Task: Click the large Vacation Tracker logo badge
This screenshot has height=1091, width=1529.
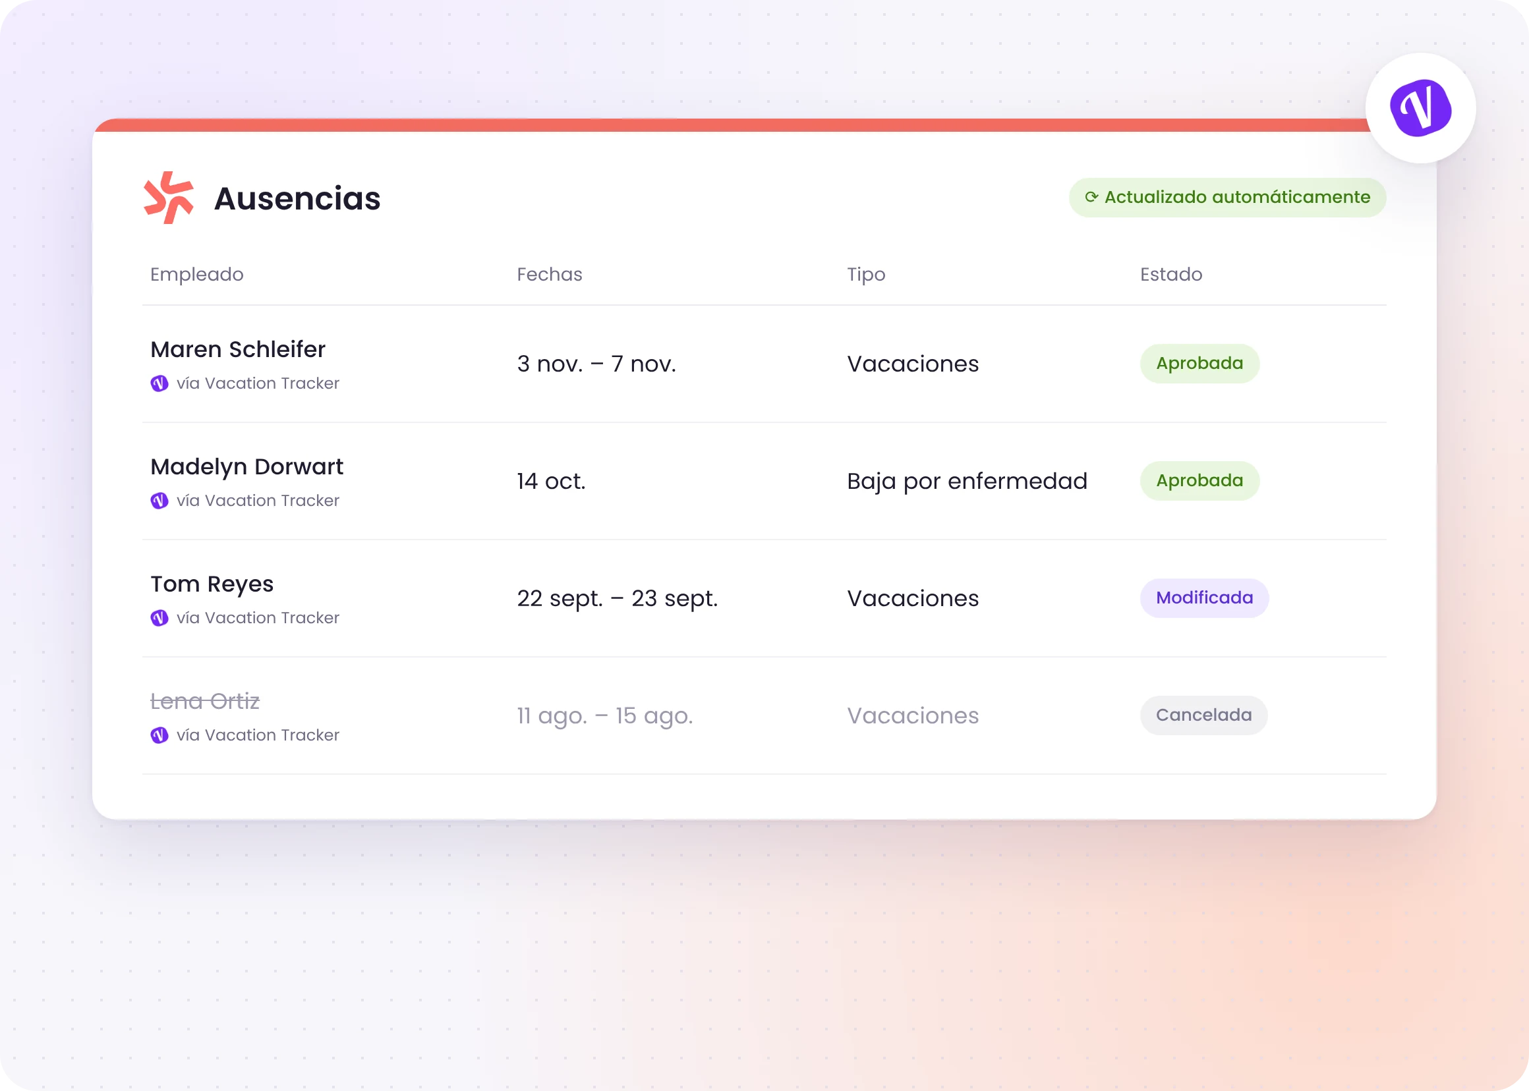Action: pos(1420,108)
